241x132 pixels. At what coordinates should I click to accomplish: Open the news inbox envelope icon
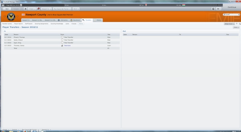tap(38, 9)
